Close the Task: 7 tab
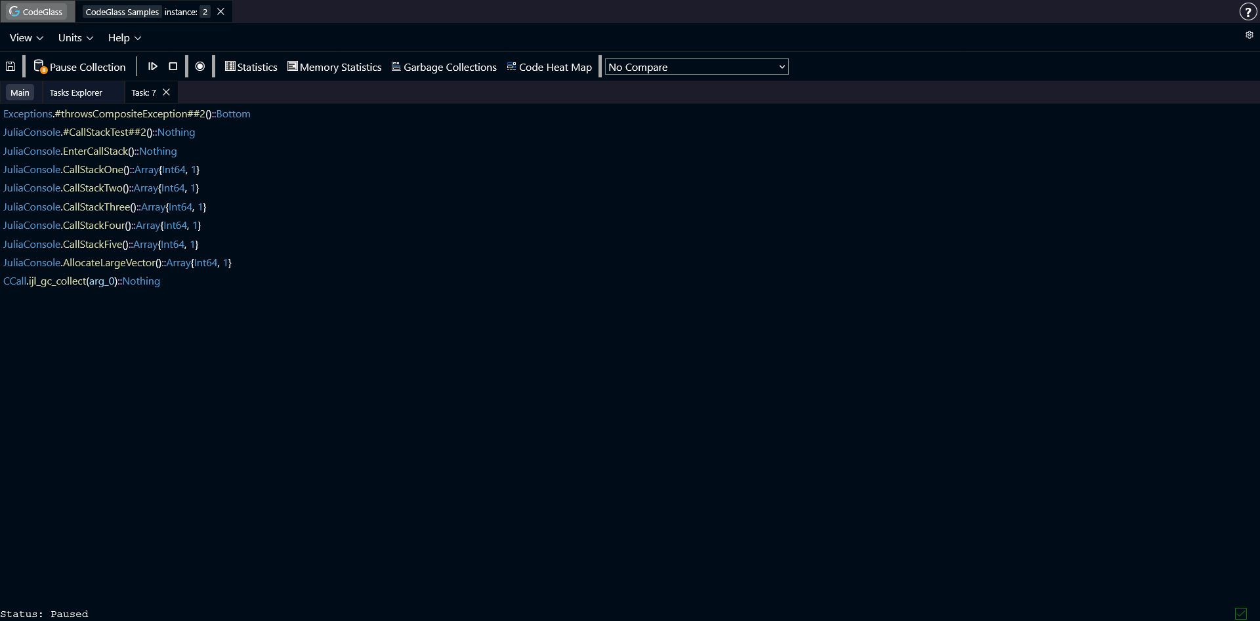Image resolution: width=1260 pixels, height=621 pixels. (x=166, y=92)
